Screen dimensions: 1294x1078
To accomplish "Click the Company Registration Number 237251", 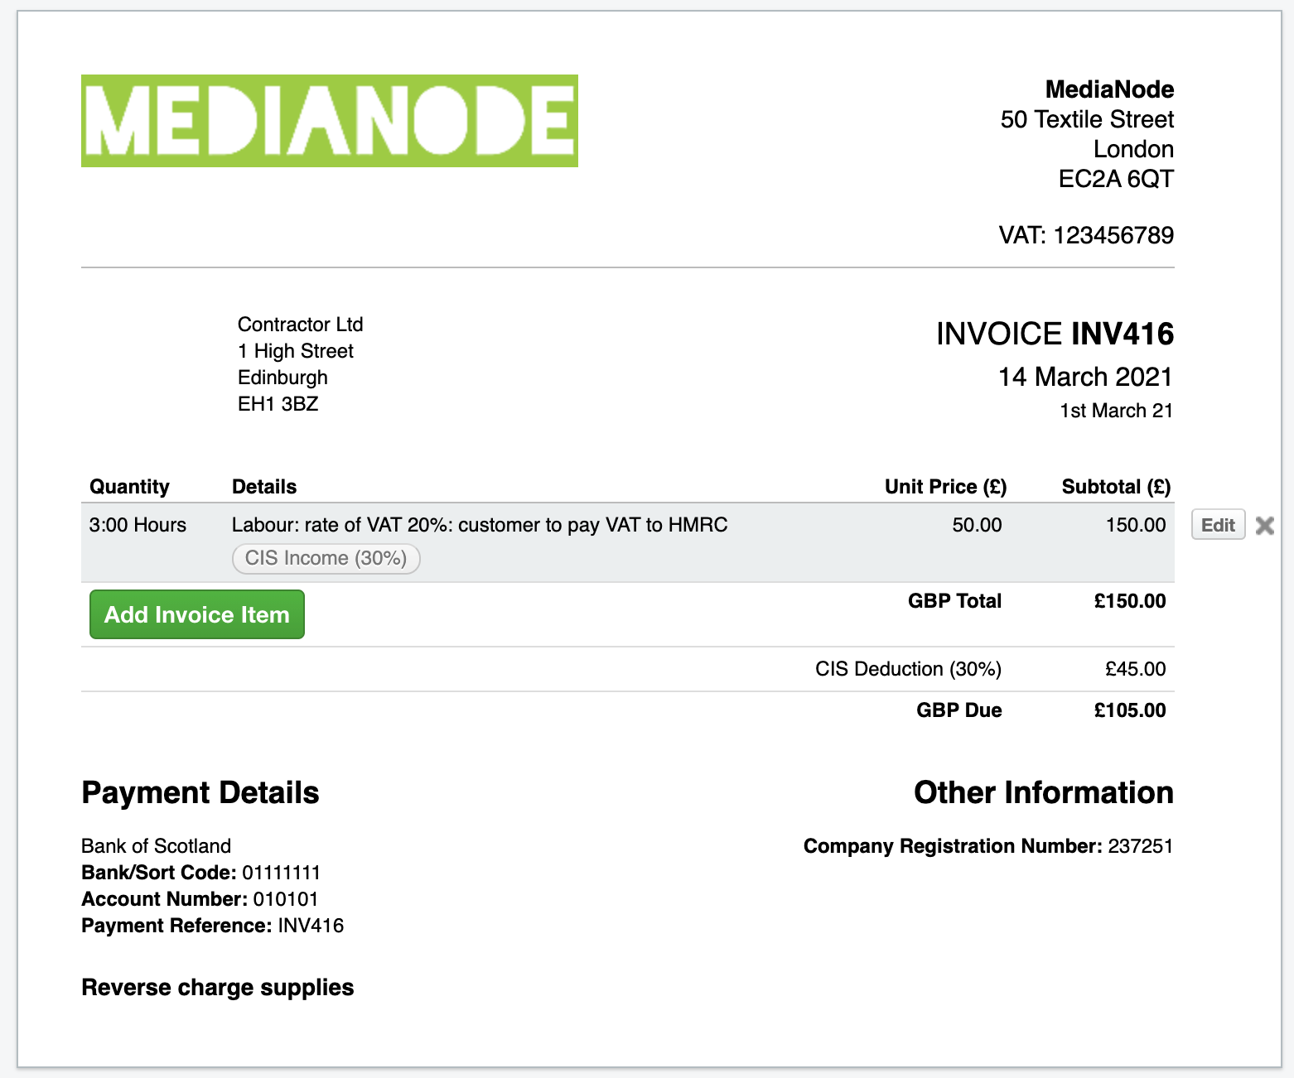I will point(1140,846).
